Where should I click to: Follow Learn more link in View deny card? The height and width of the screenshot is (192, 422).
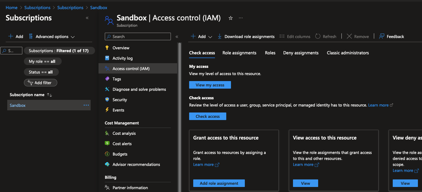point(406,171)
